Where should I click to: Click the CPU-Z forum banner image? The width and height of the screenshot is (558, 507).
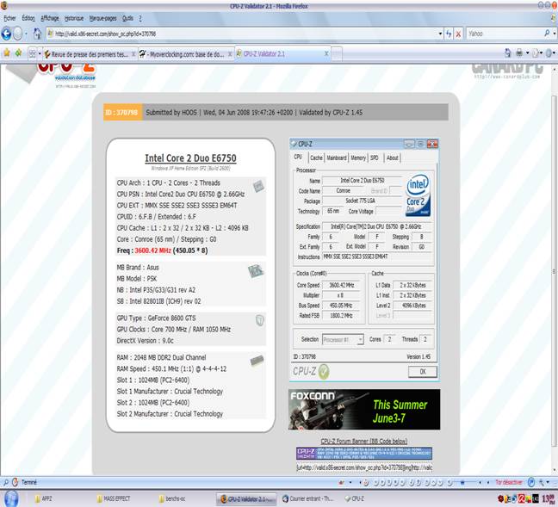pos(364,454)
